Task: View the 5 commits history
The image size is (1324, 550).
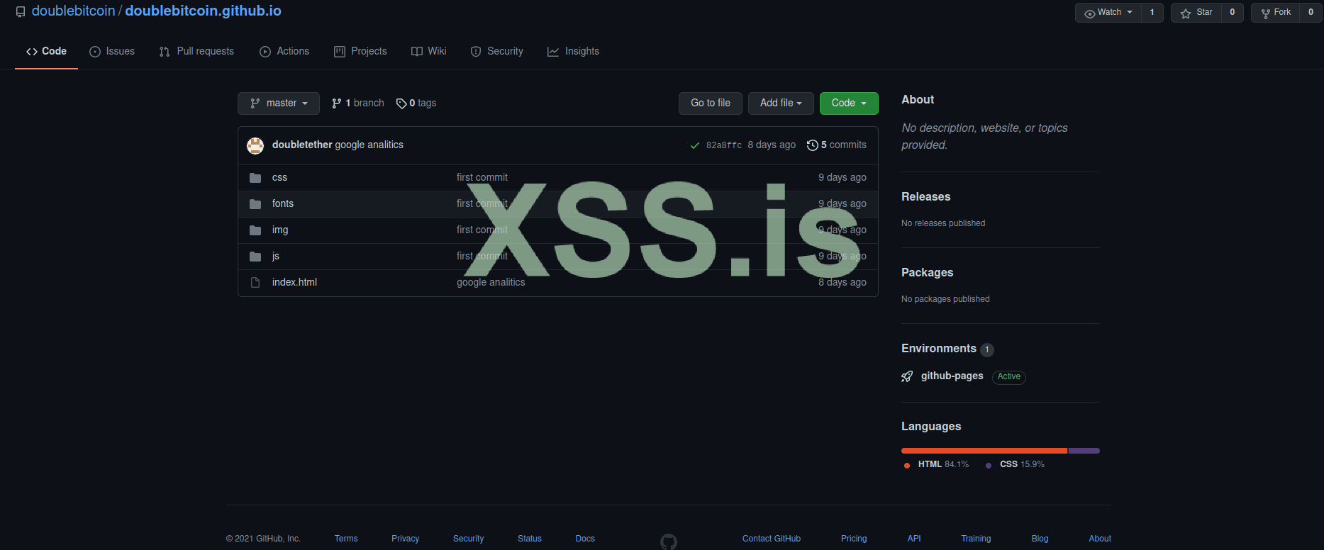Action: (837, 145)
